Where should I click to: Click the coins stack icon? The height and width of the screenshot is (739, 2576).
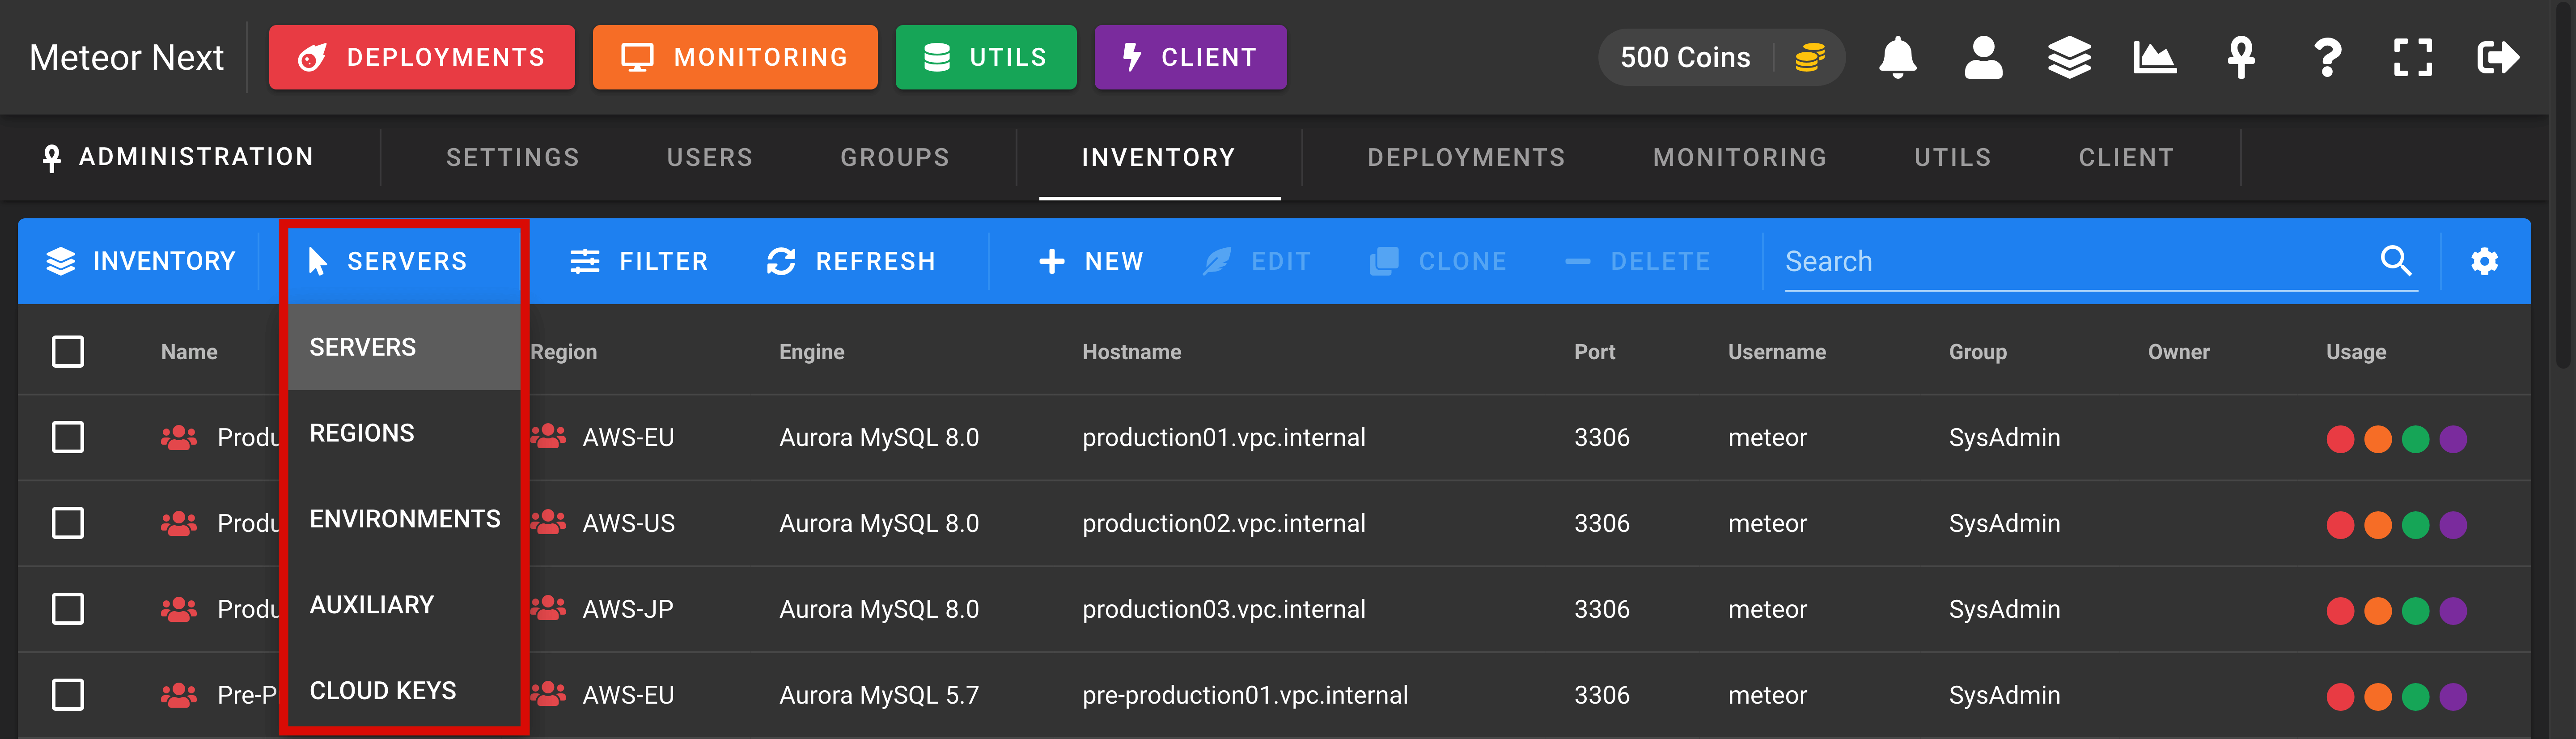[x=1810, y=57]
